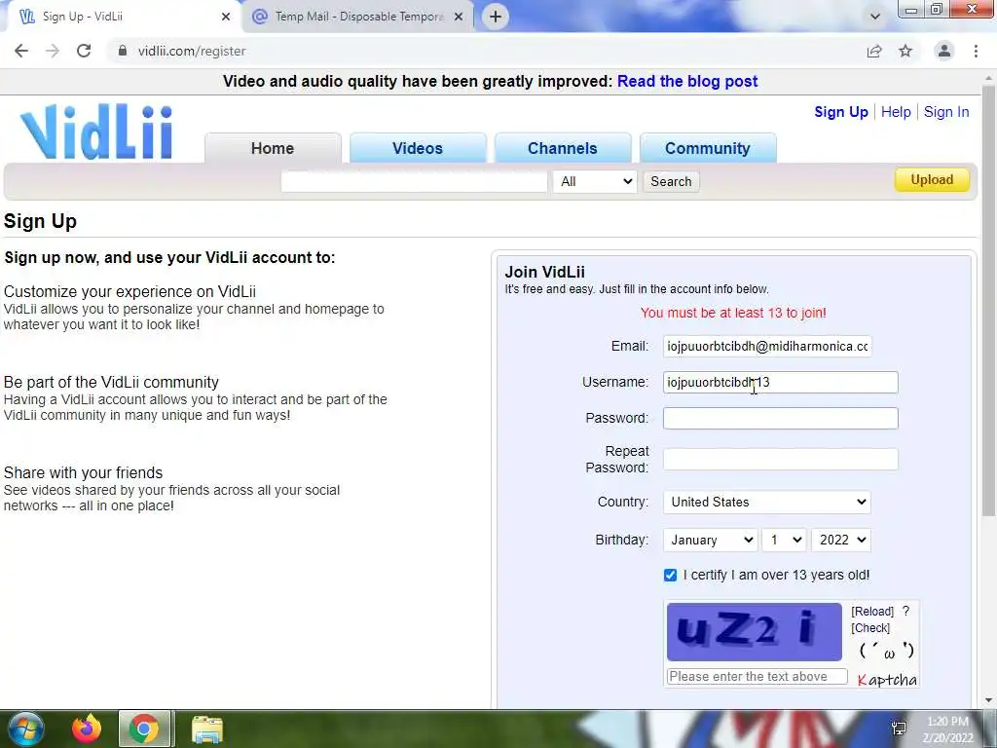Close the Temp Mail tab

pyautogui.click(x=459, y=17)
